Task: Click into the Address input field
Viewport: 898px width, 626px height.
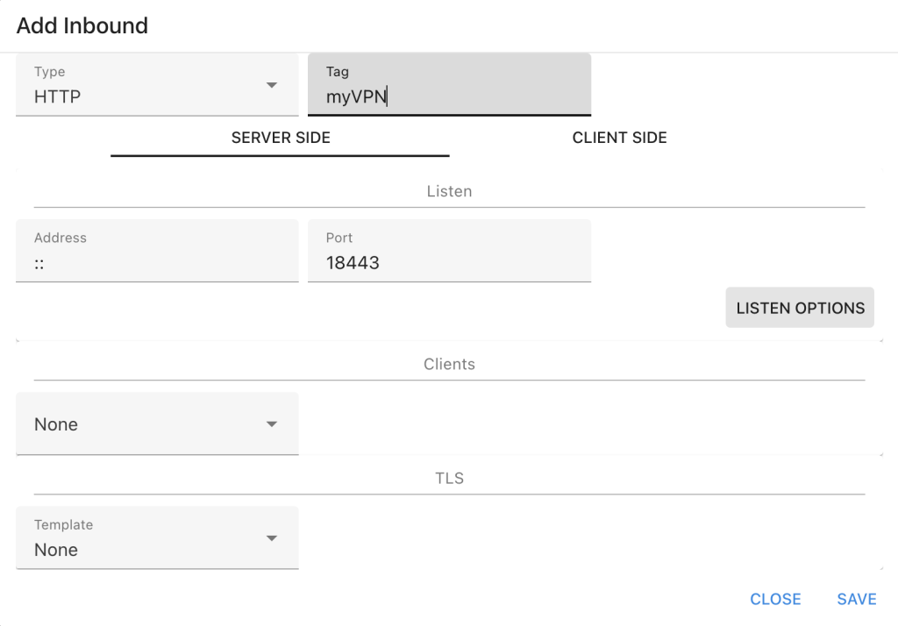Action: pos(157,263)
